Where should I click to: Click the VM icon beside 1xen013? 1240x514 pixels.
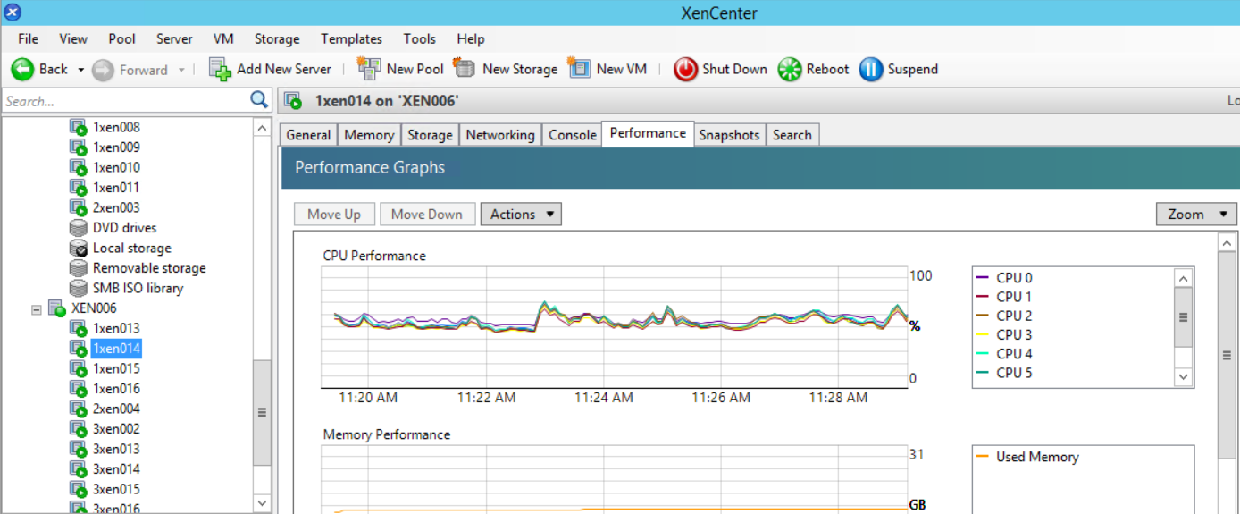click(79, 329)
